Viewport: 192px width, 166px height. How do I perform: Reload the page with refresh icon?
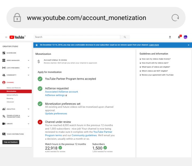[x=175, y=18]
